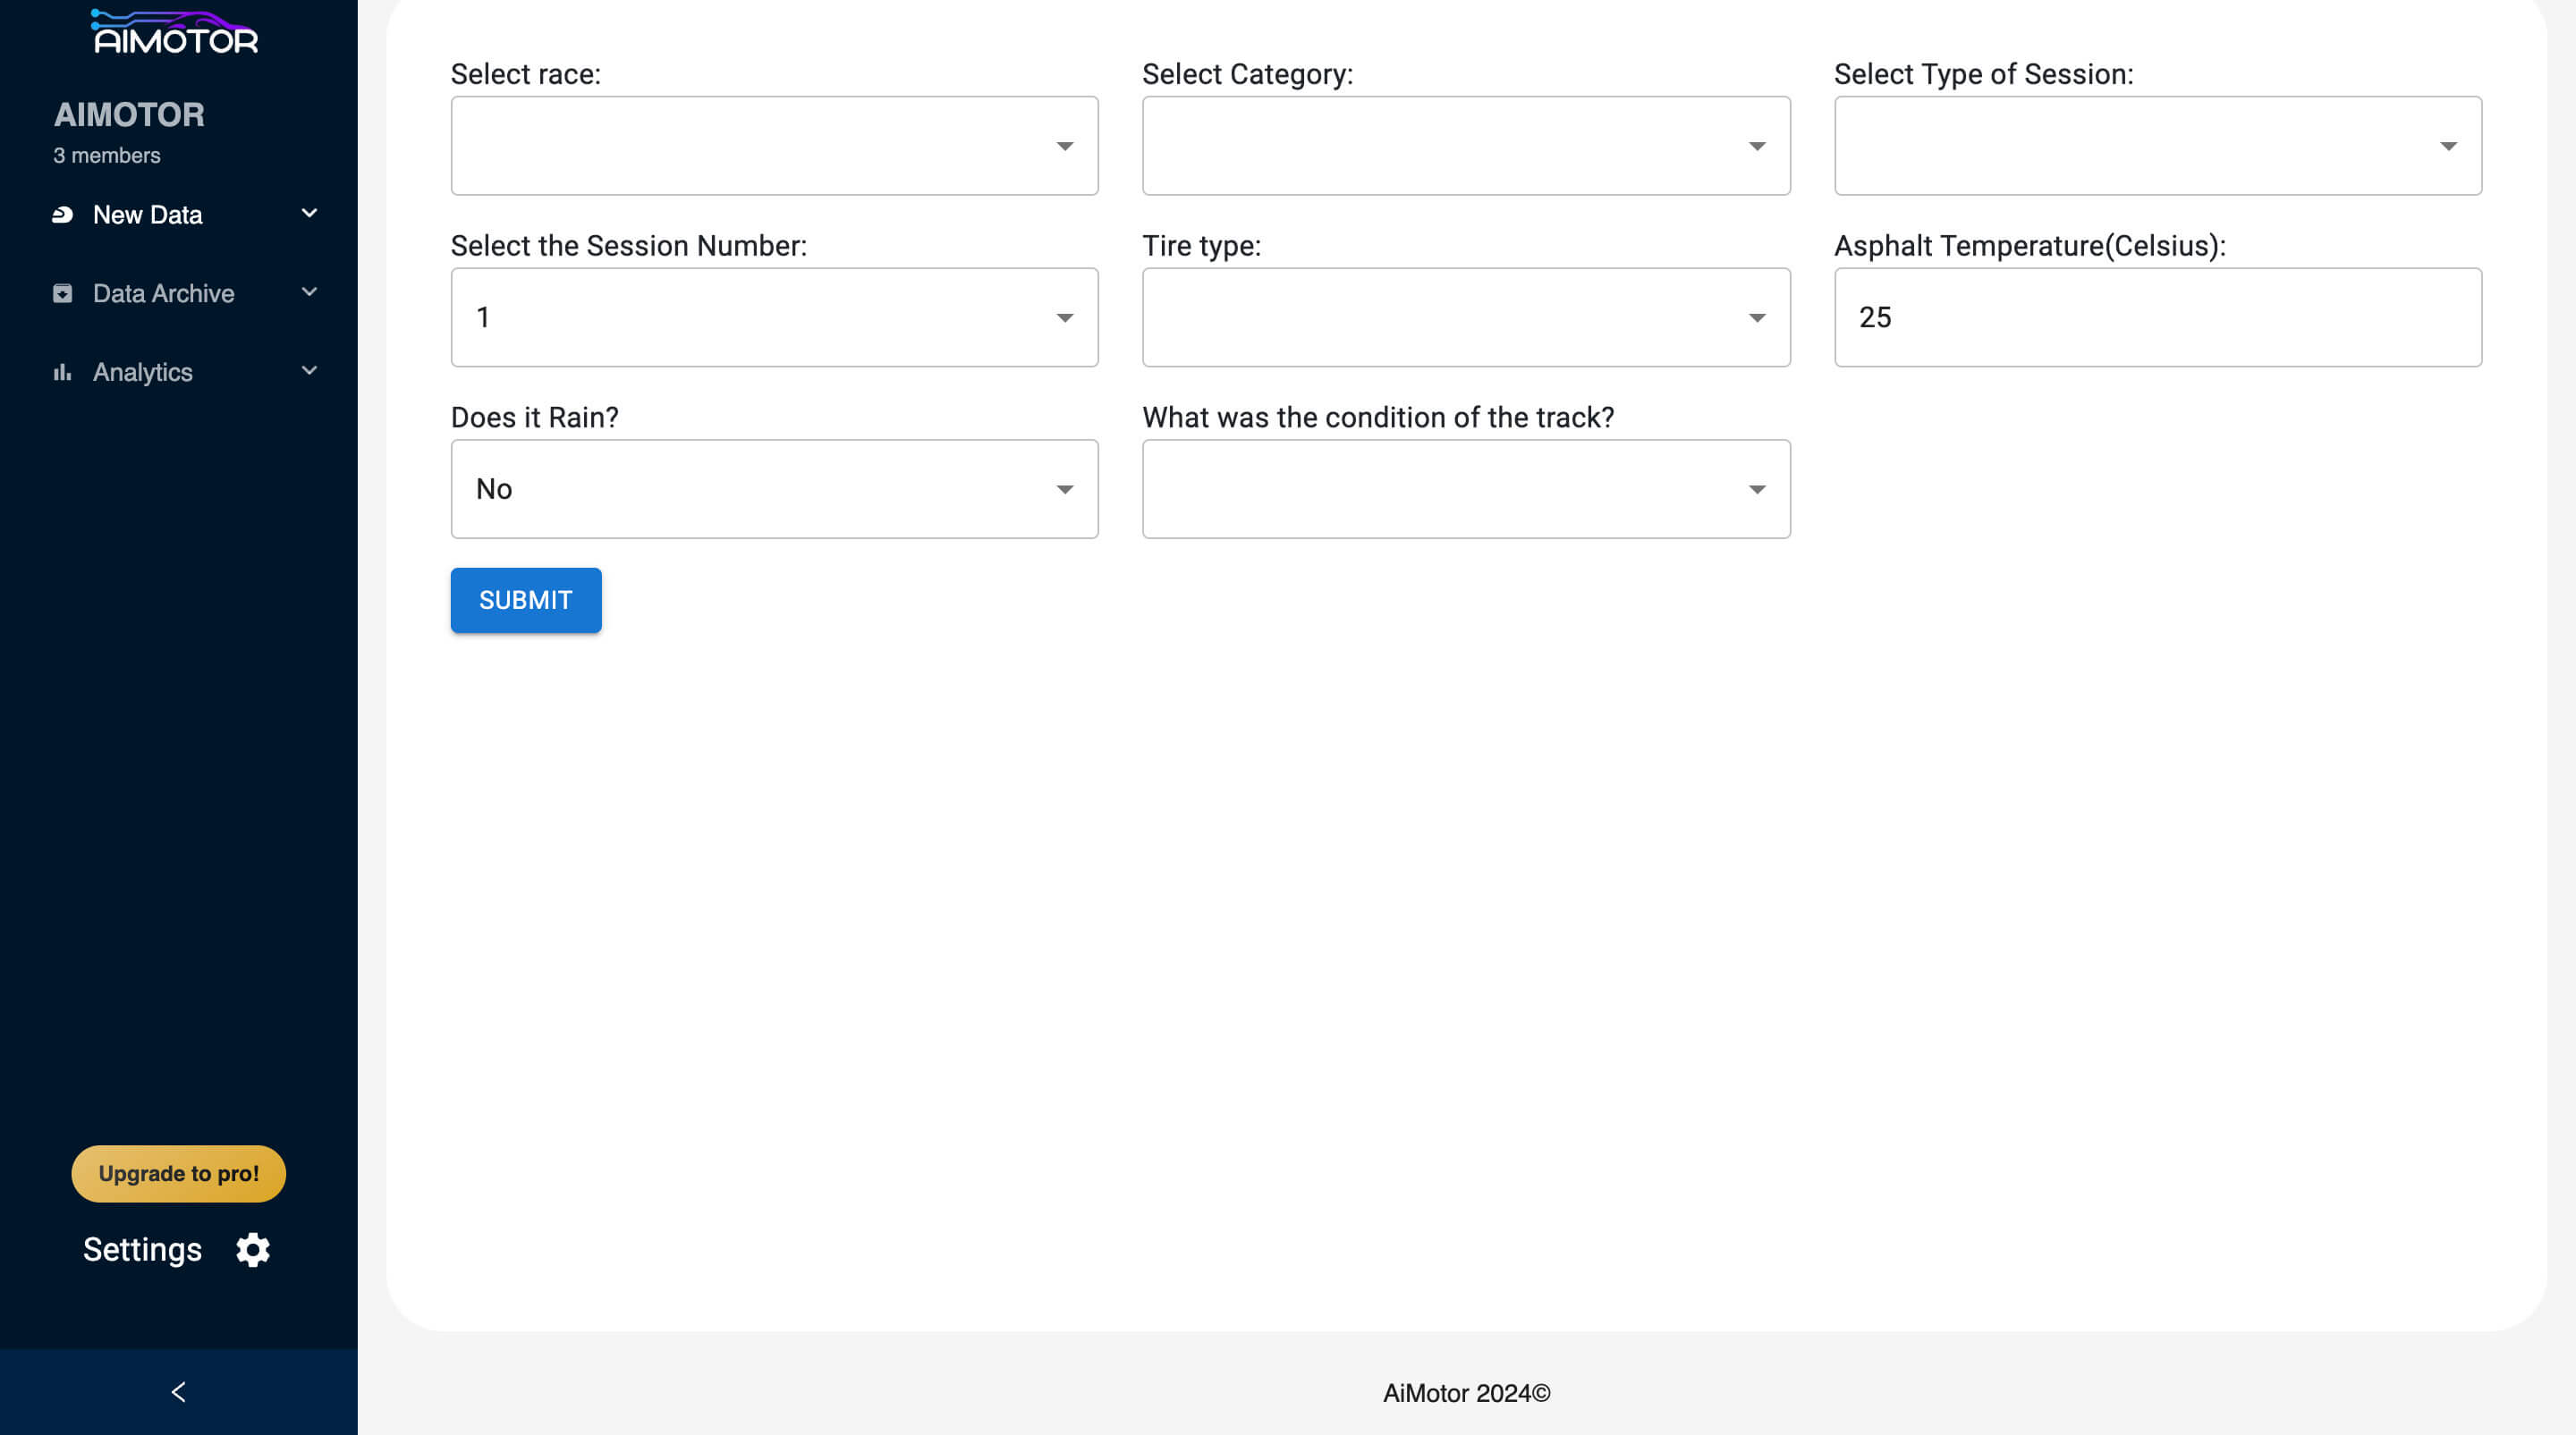Open the Select Category dropdown
This screenshot has height=1435, width=2576.
pos(1465,146)
